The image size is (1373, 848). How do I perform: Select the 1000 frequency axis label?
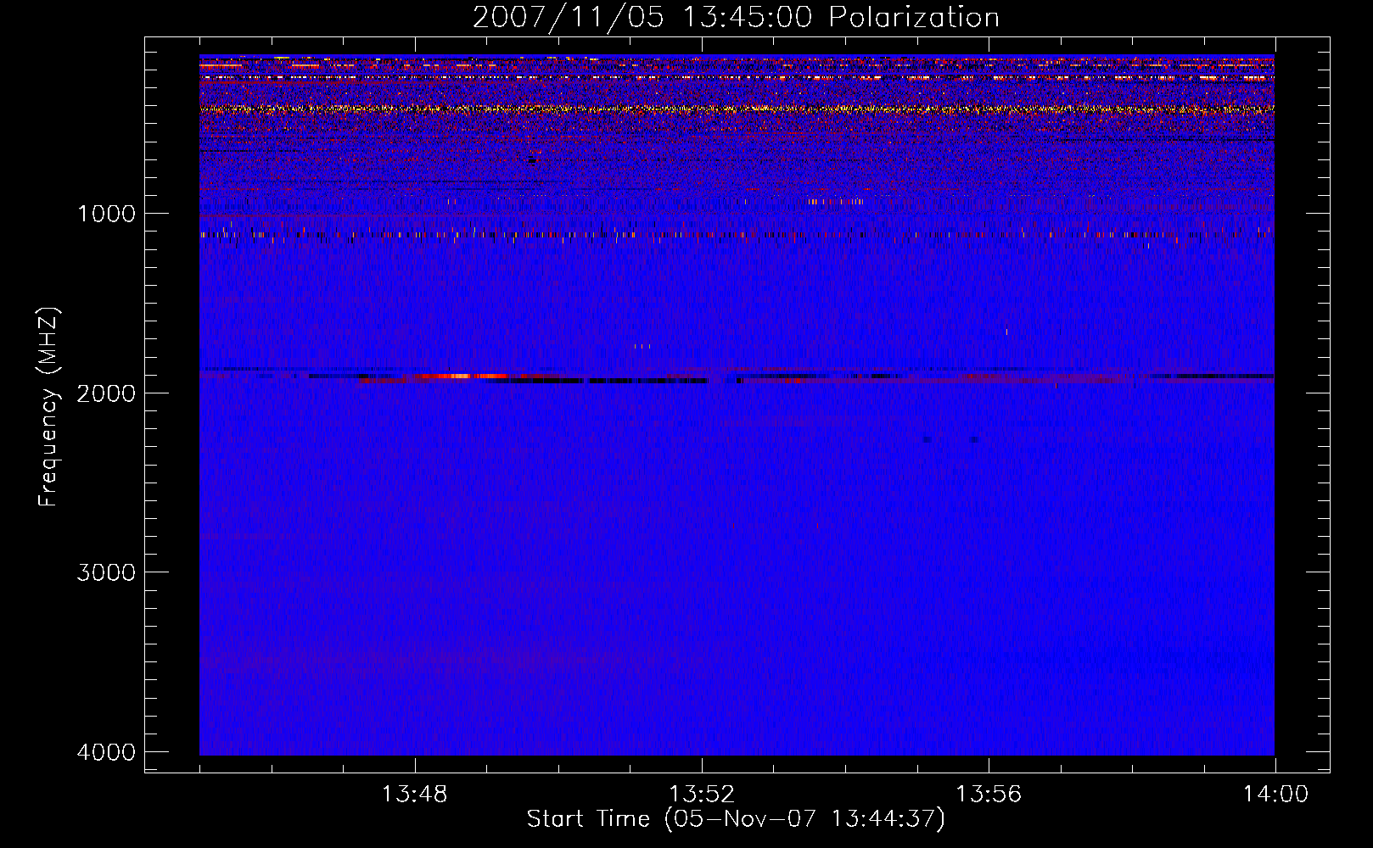click(x=106, y=214)
